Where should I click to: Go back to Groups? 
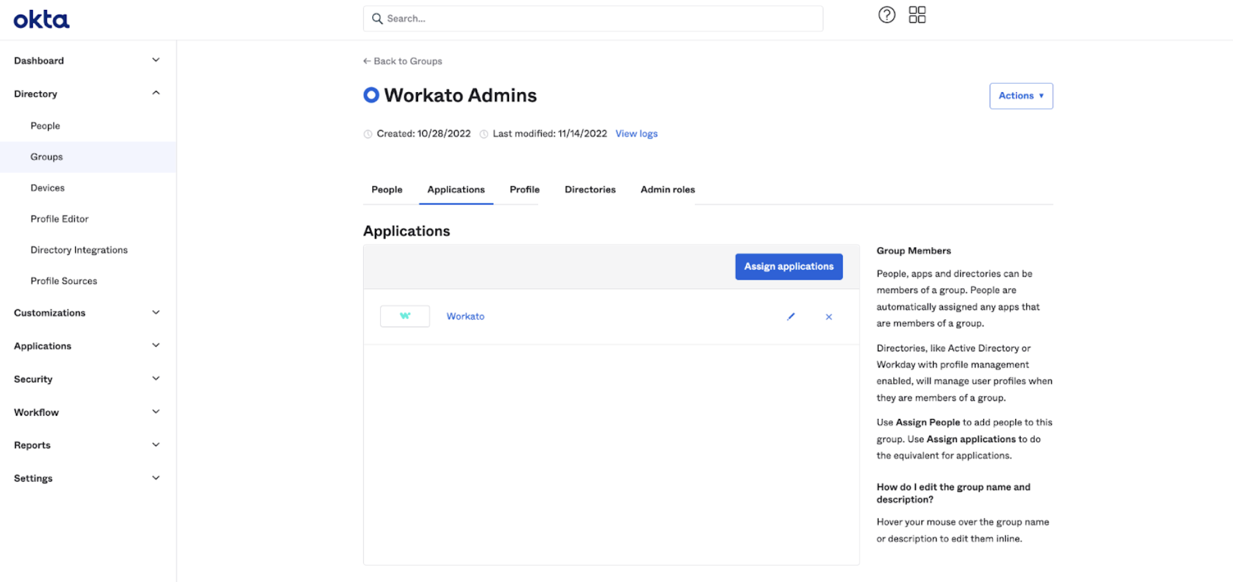(403, 61)
